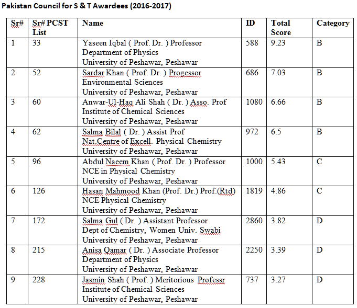Click the total score 6.5
This screenshot has height=308, width=357.
[x=276, y=131]
